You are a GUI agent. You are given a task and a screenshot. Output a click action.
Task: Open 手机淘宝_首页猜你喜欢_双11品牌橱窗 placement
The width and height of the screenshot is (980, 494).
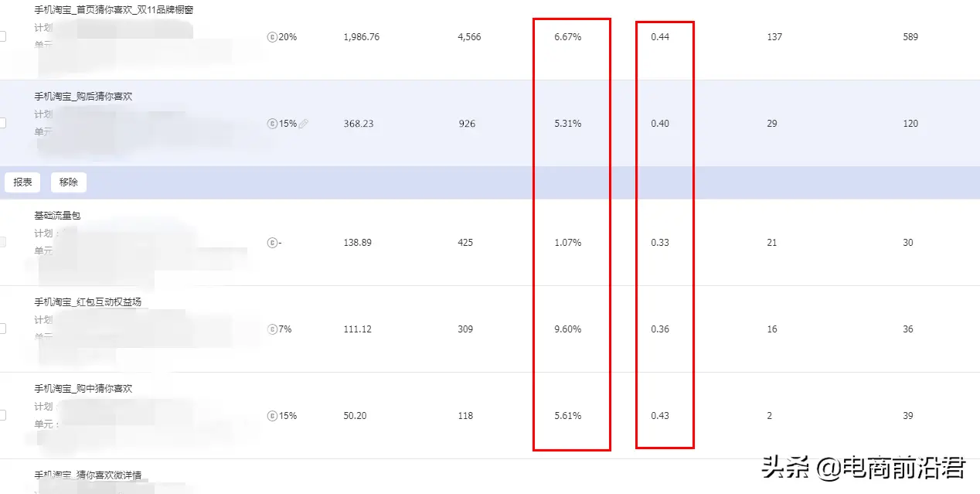point(114,10)
